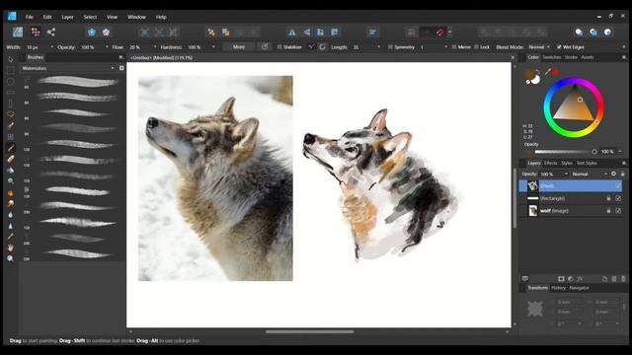Image resolution: width=632 pixels, height=355 pixels.
Task: Toggle the Symmetry checkbox
Action: pos(390,47)
